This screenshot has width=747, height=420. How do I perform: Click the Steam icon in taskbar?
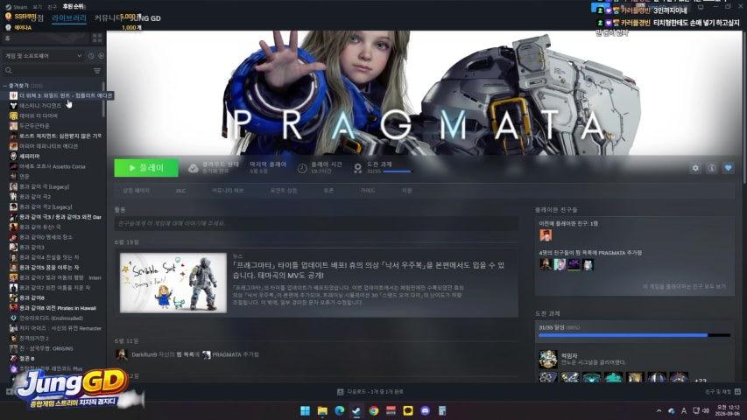coord(356,410)
